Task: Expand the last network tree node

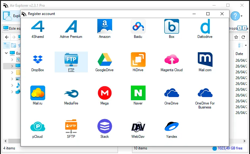Action: pos(12,92)
